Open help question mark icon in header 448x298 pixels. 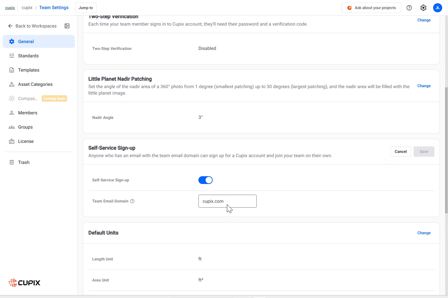tap(409, 8)
